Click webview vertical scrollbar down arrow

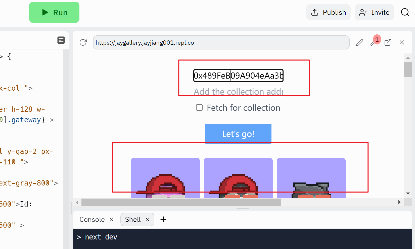[408, 194]
